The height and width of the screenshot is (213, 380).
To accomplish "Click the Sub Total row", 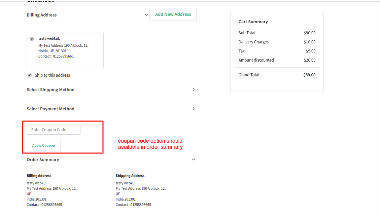I will pos(277,33).
